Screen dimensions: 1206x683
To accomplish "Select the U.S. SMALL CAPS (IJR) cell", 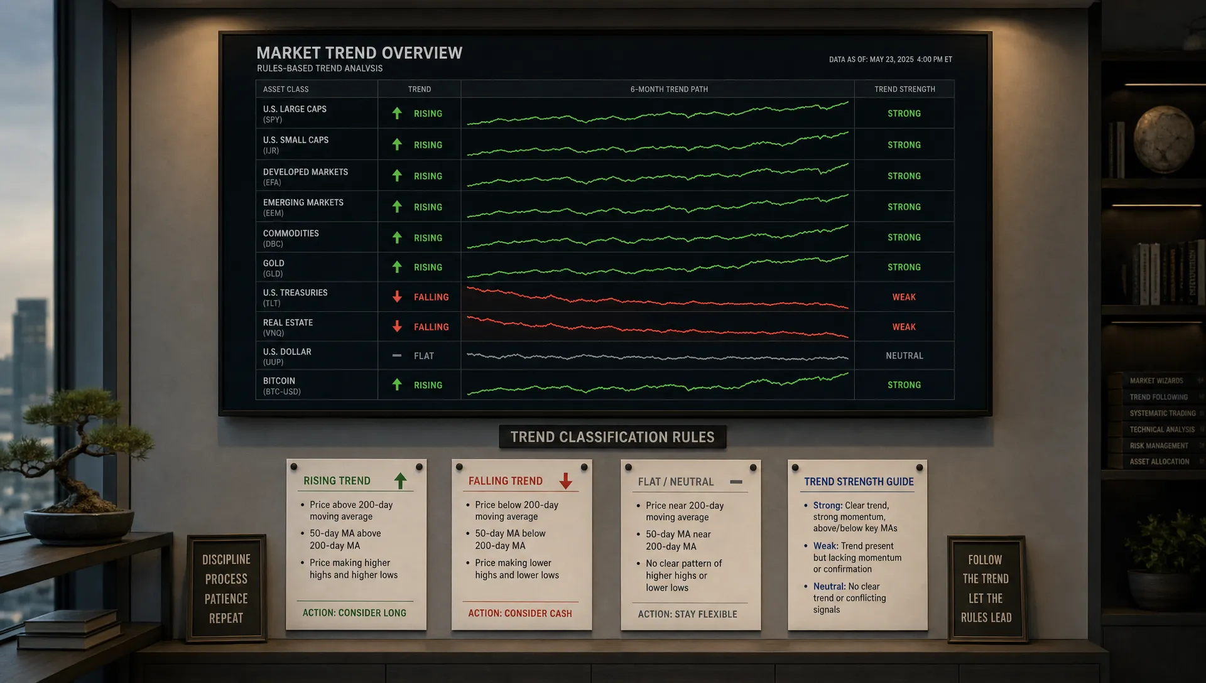I will pos(317,144).
